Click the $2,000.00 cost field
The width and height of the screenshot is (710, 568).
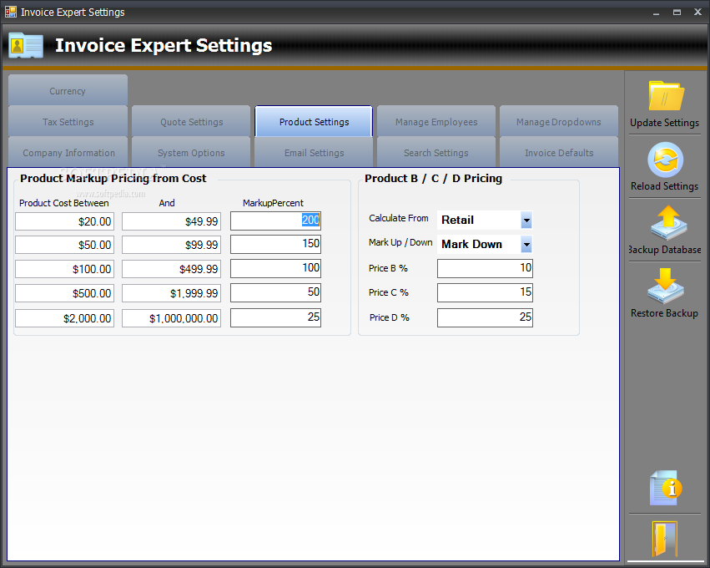(x=64, y=317)
